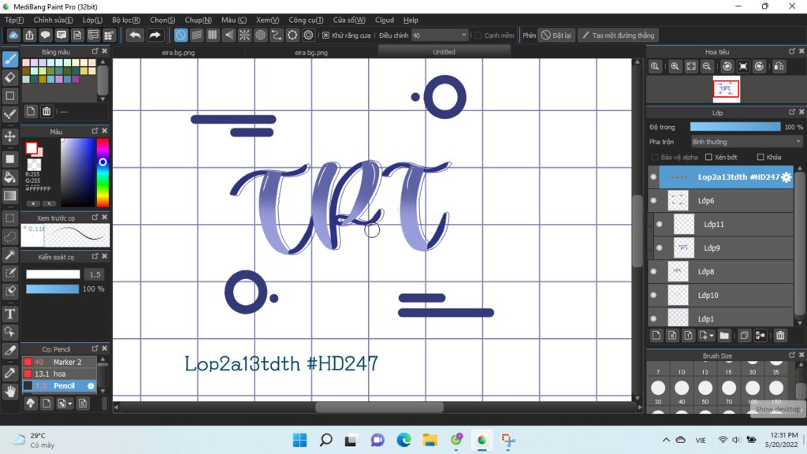Select the Move tool
This screenshot has height=454, width=807.
click(9, 136)
